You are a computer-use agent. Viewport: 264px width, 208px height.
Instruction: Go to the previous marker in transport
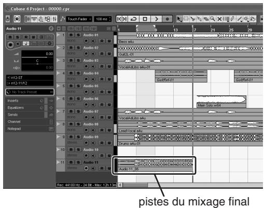point(119,19)
